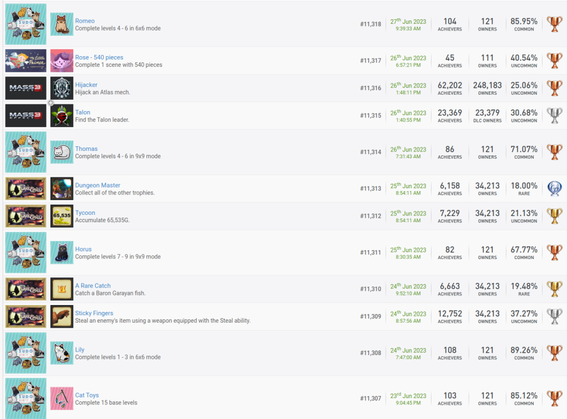
Task: Click the Lily calico cat icon
Action: 62,353
